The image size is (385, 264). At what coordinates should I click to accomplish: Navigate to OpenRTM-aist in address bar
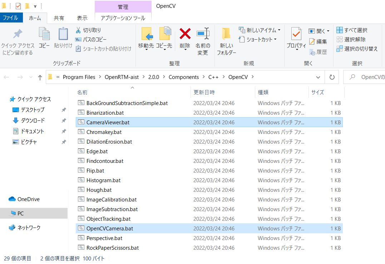(x=122, y=77)
